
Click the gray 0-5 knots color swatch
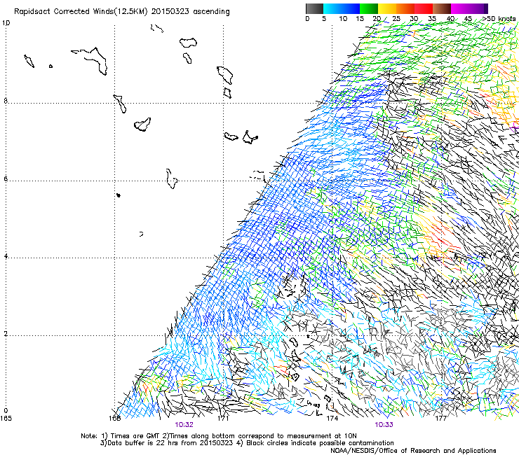click(314, 8)
